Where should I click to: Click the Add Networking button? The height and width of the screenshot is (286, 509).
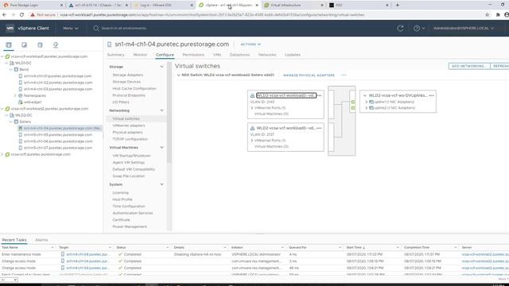pyautogui.click(x=469, y=66)
